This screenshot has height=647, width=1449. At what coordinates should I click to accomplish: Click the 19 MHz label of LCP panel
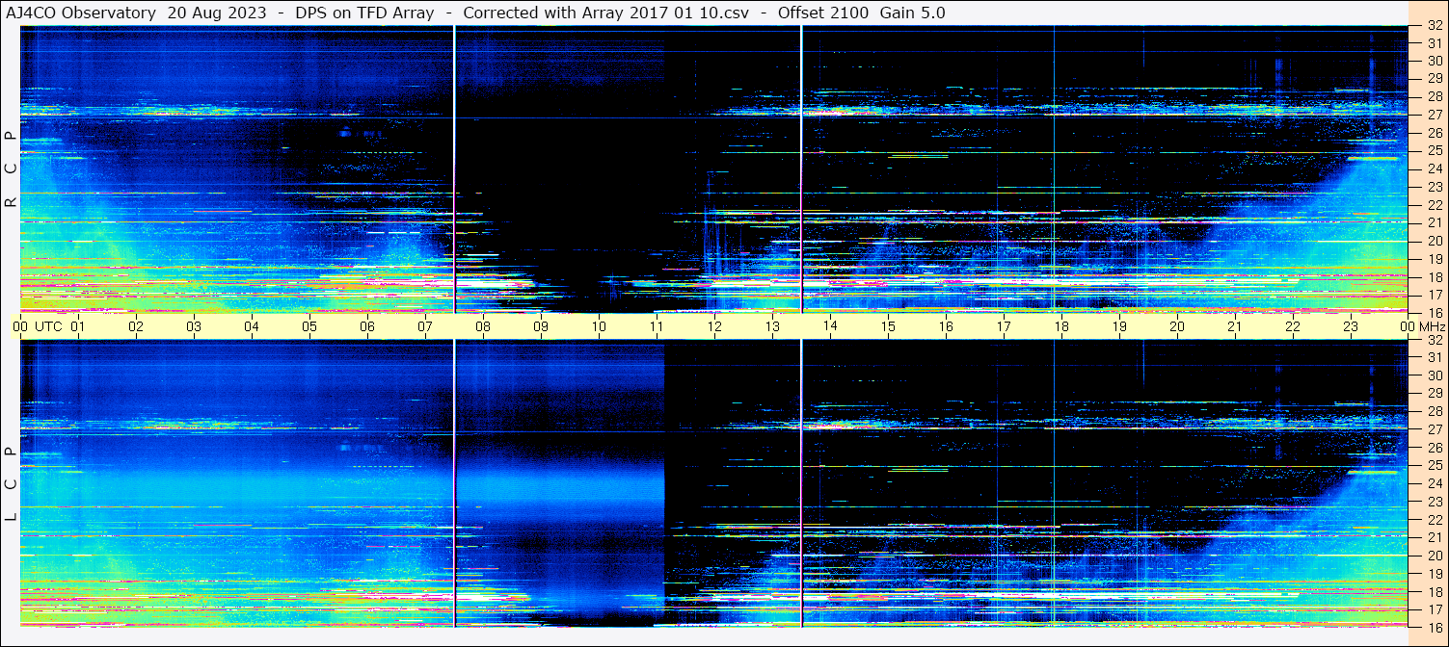click(x=1434, y=573)
